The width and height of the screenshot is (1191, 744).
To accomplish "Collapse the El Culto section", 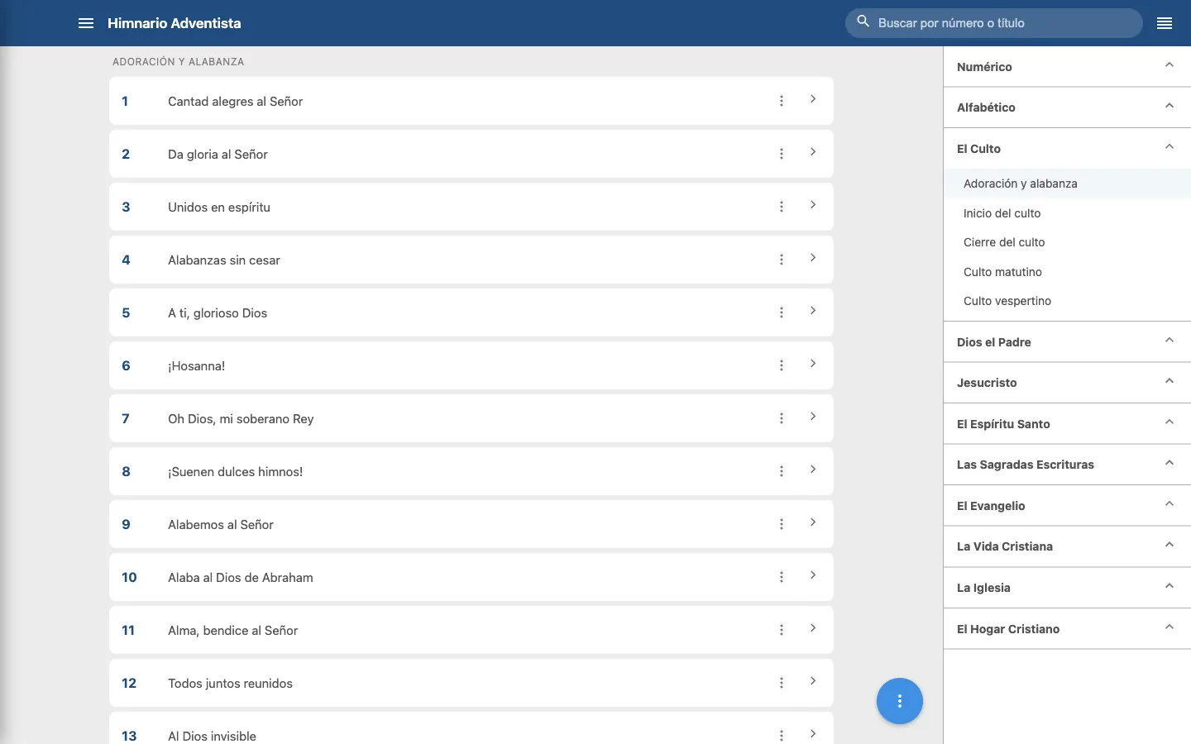I will 1067,149.
